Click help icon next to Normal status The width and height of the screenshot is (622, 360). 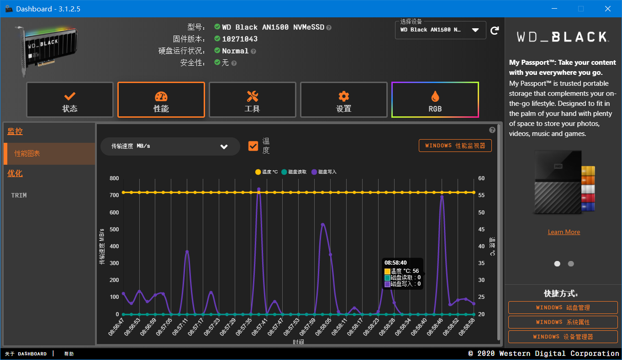pos(253,52)
